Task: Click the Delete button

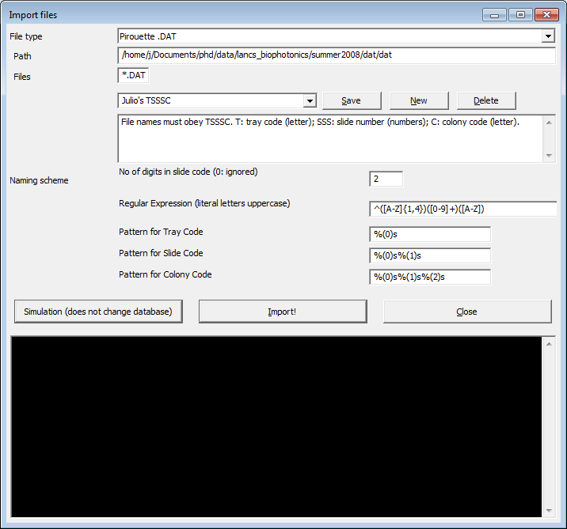Action: pos(486,100)
